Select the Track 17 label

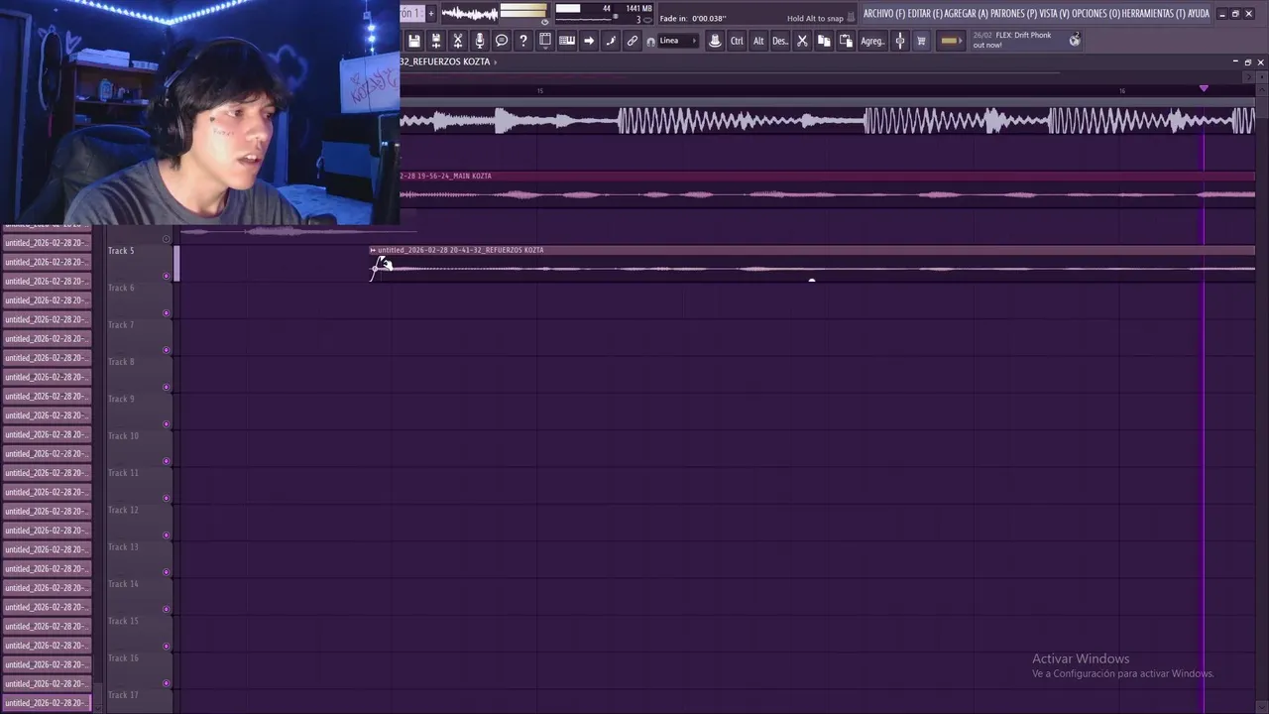coord(123,695)
